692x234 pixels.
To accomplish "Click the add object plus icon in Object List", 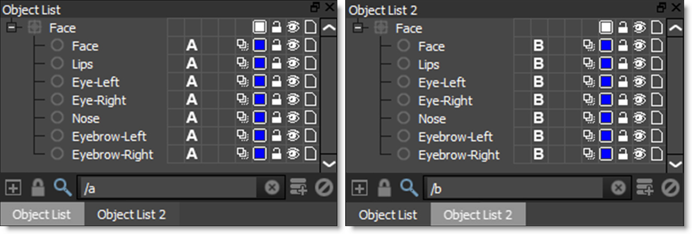I will click(13, 187).
